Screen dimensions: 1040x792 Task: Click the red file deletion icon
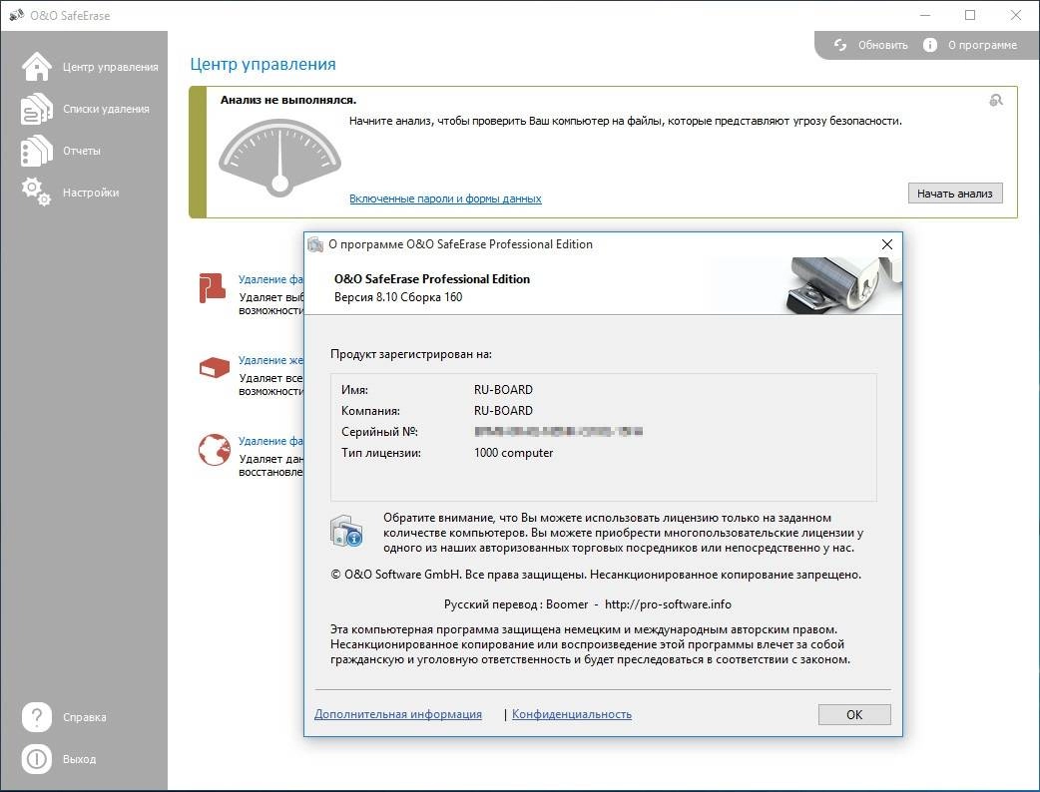213,287
